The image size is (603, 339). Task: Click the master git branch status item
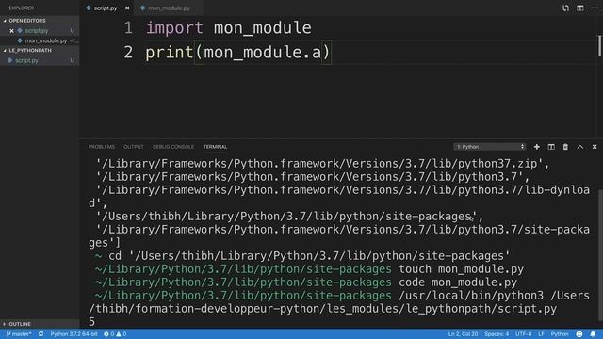click(x=19, y=334)
